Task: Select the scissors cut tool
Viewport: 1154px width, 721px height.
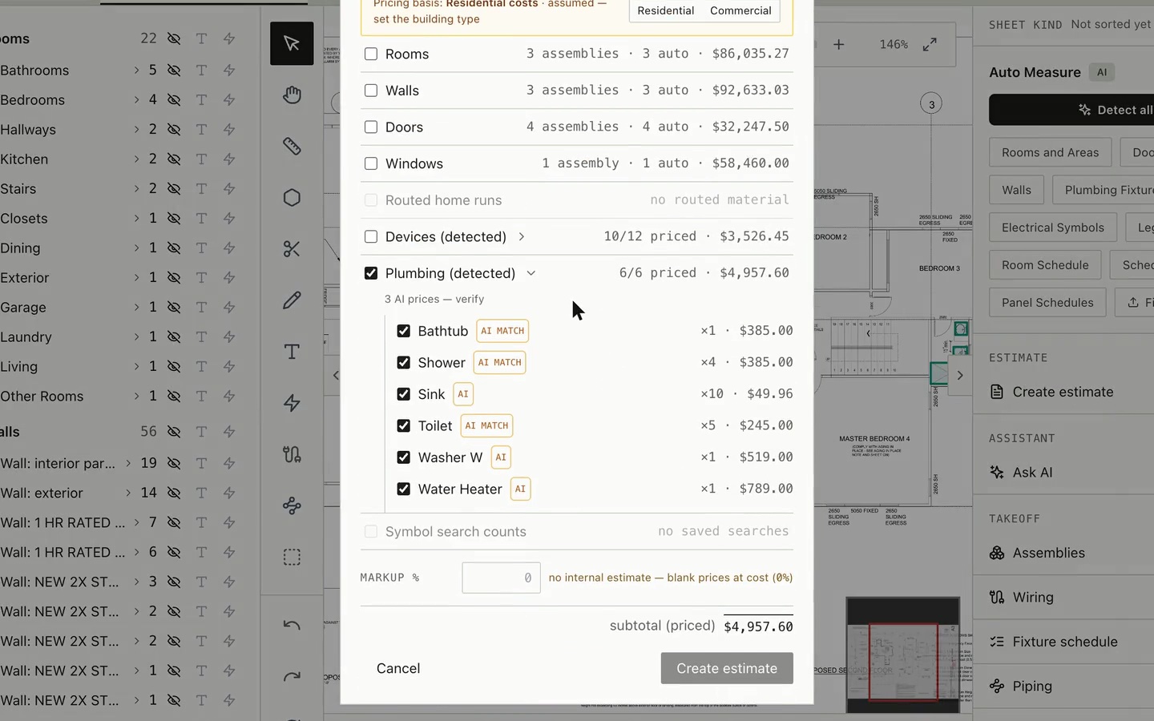Action: click(292, 248)
